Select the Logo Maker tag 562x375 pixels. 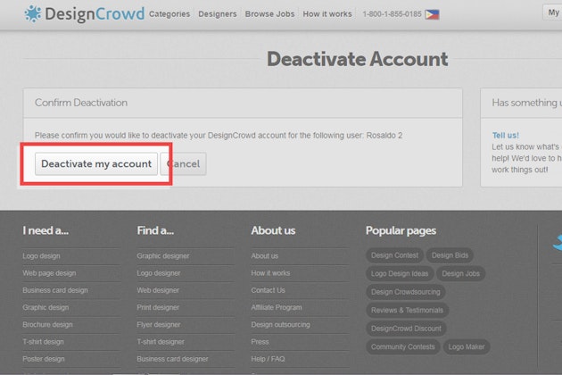click(467, 347)
